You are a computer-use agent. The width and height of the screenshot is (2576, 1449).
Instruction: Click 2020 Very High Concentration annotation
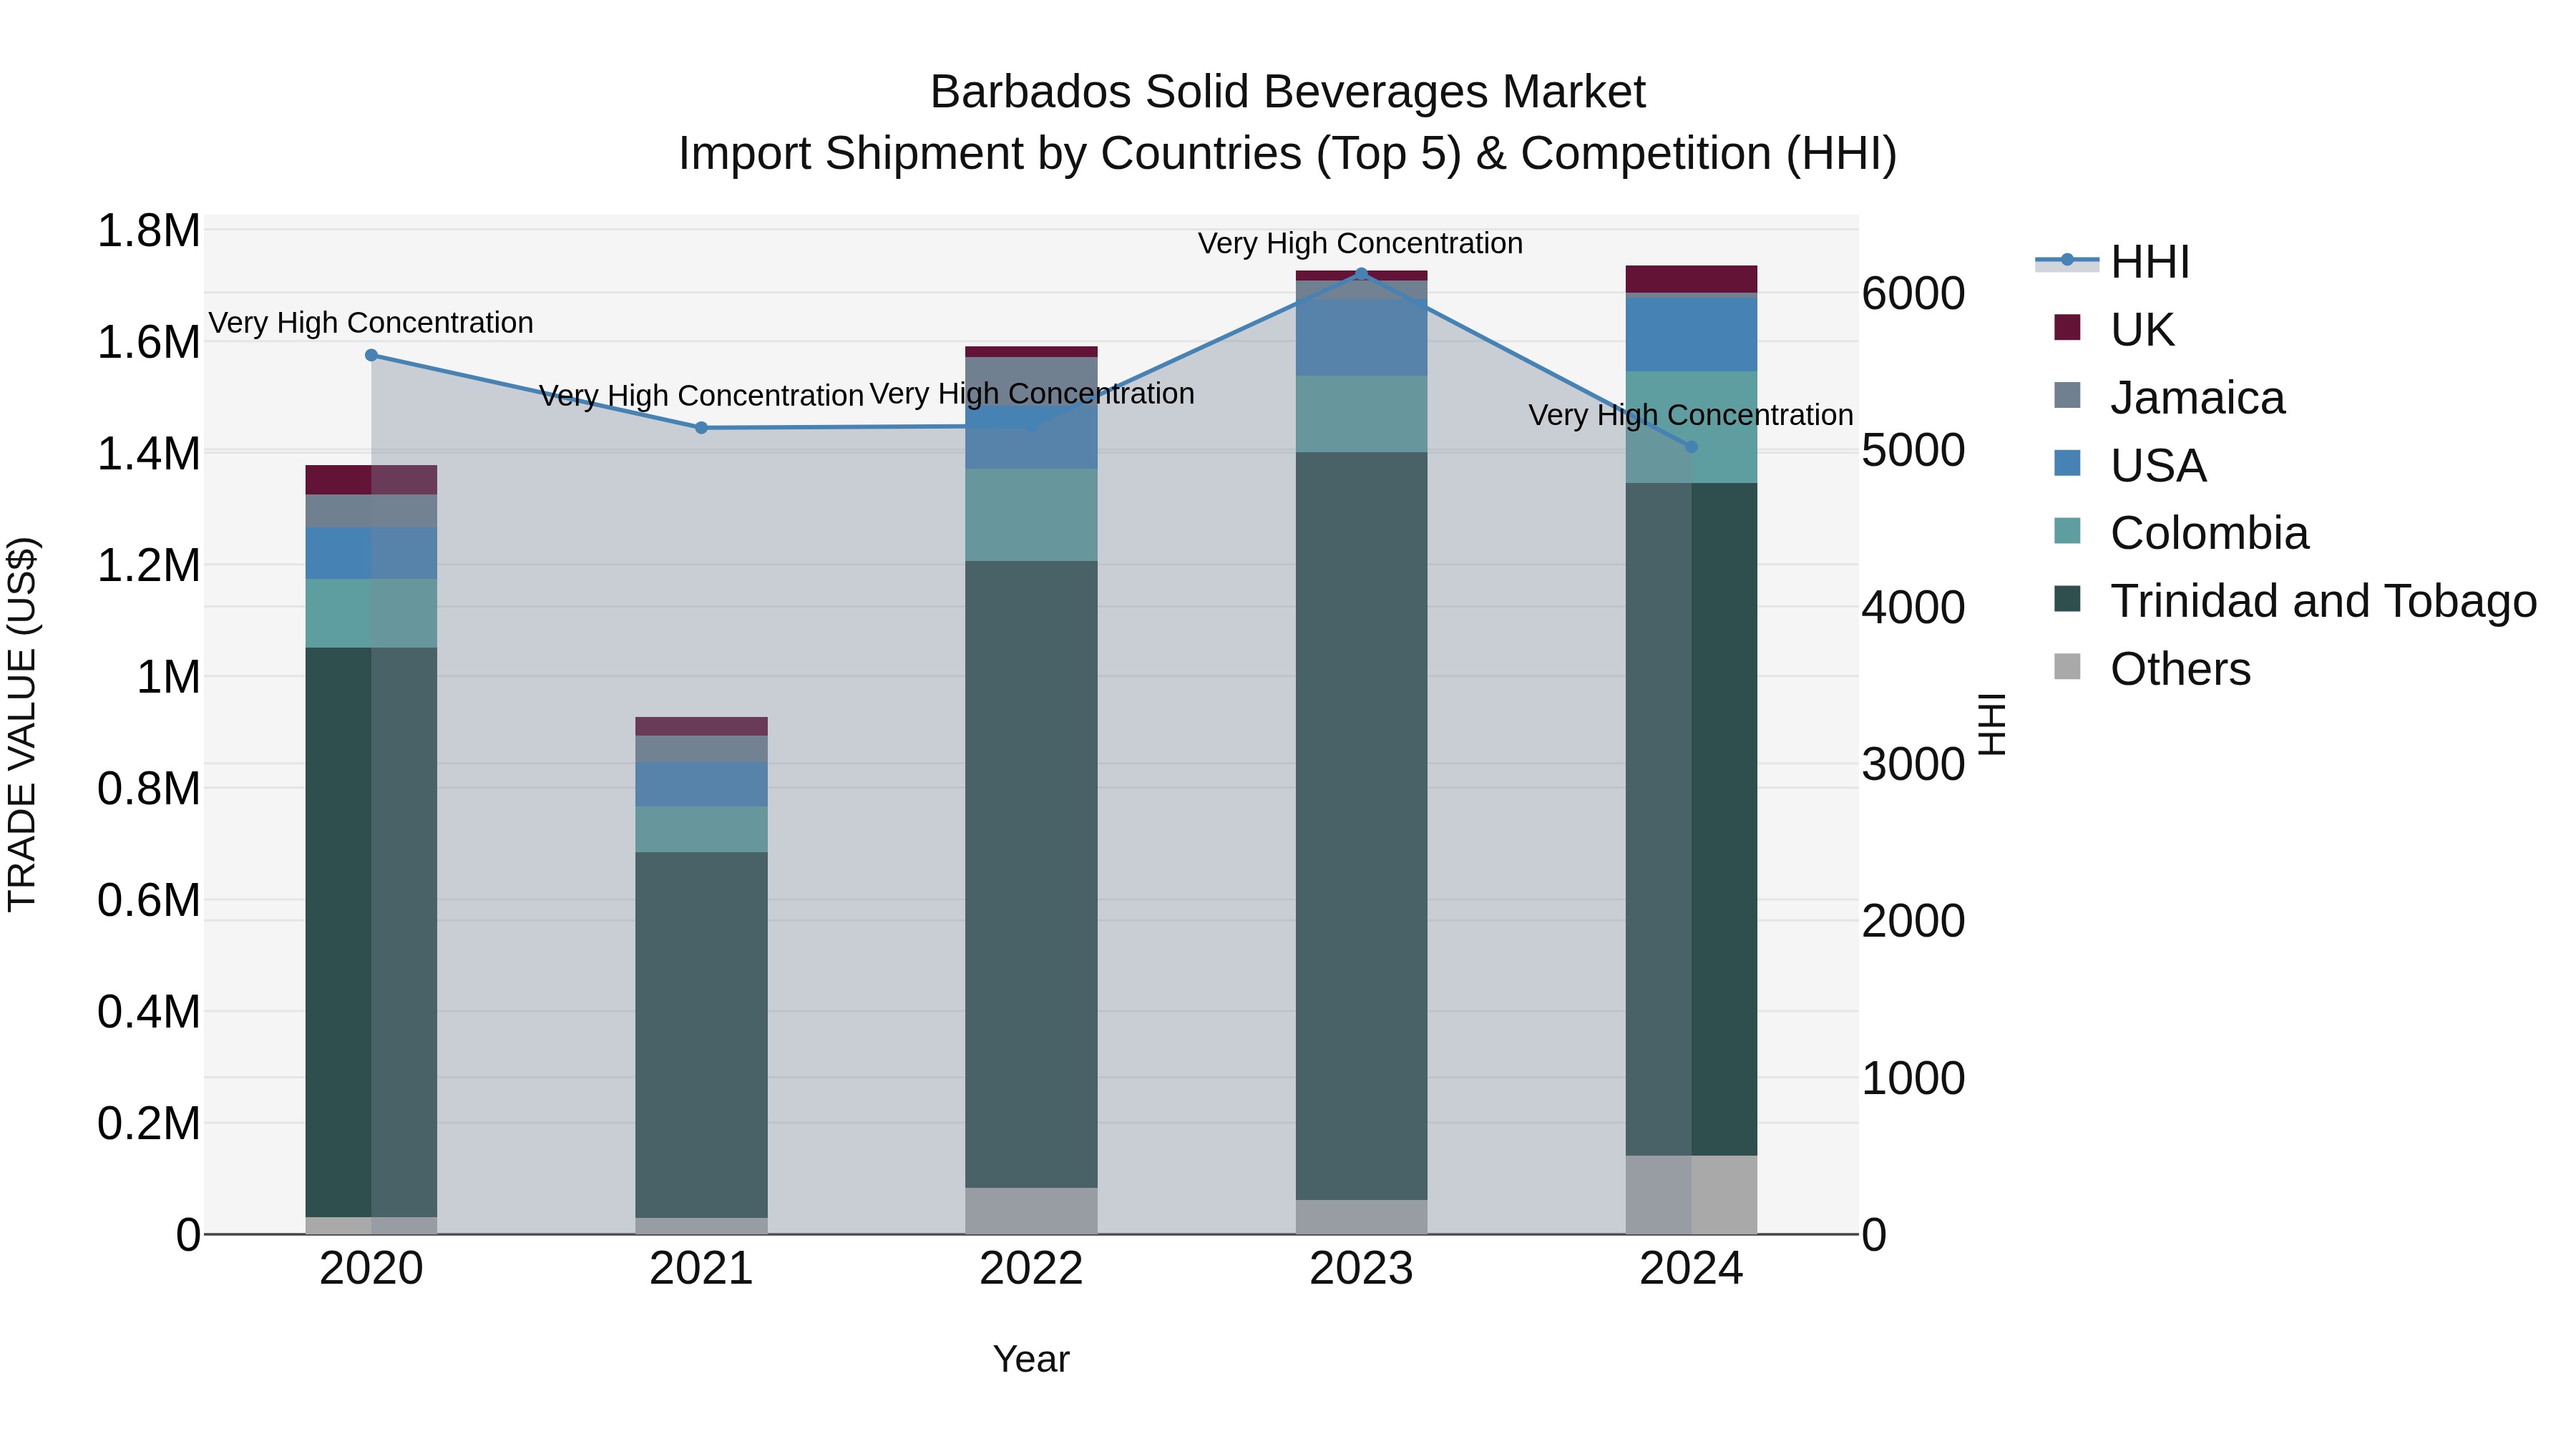tap(371, 322)
